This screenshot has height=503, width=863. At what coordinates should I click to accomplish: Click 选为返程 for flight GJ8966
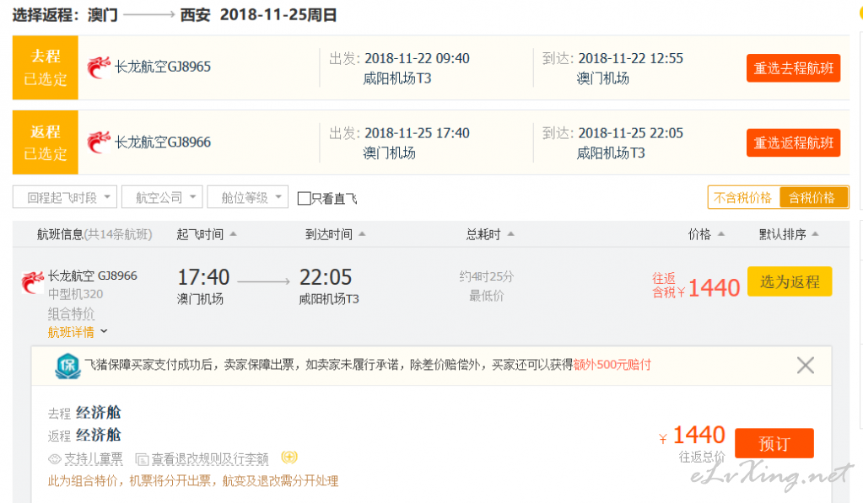[x=790, y=281]
